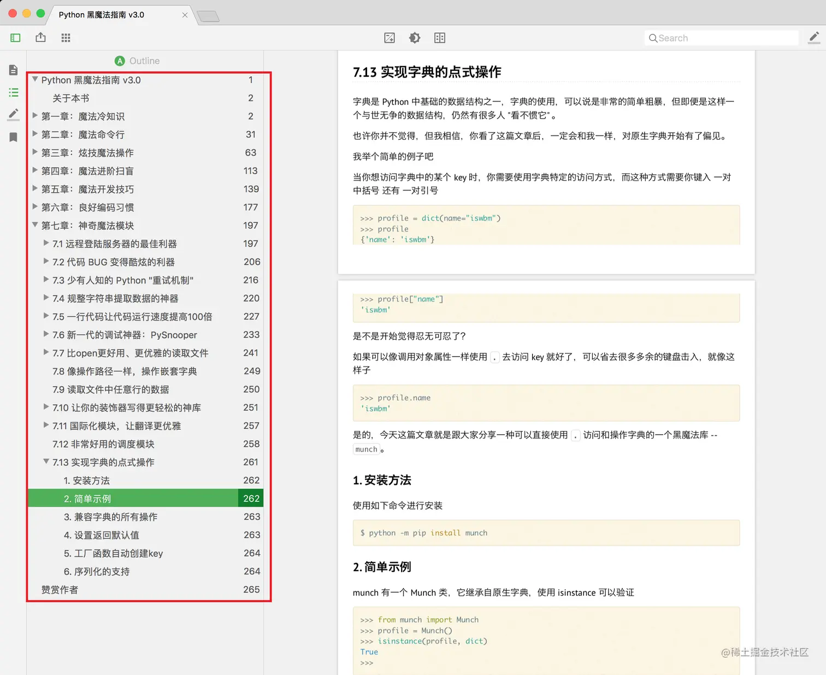
Task: Click the share export icon
Action: [x=40, y=37]
